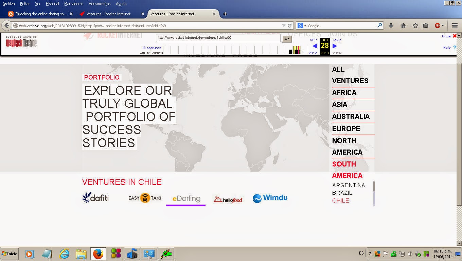
Task: Open Windows Explorer folder in taskbar
Action: [x=81, y=254]
